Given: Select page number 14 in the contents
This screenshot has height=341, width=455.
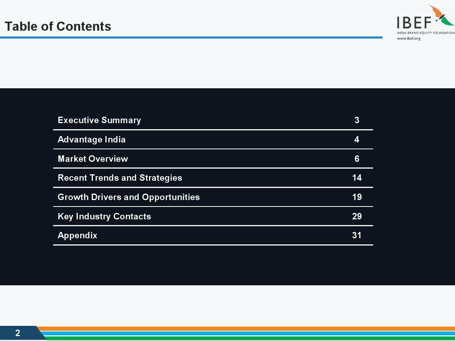Looking at the screenshot, I should pos(357,178).
